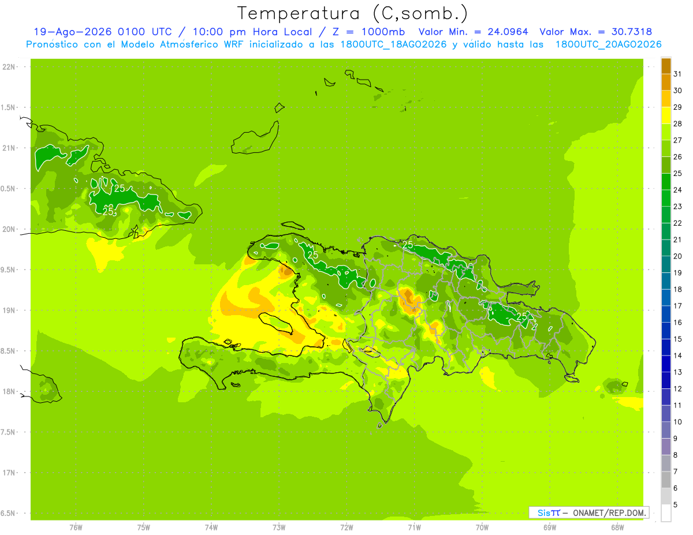This screenshot has height=535, width=693.
Task: Click the "18N" latitude axis label
Action: click(x=9, y=392)
